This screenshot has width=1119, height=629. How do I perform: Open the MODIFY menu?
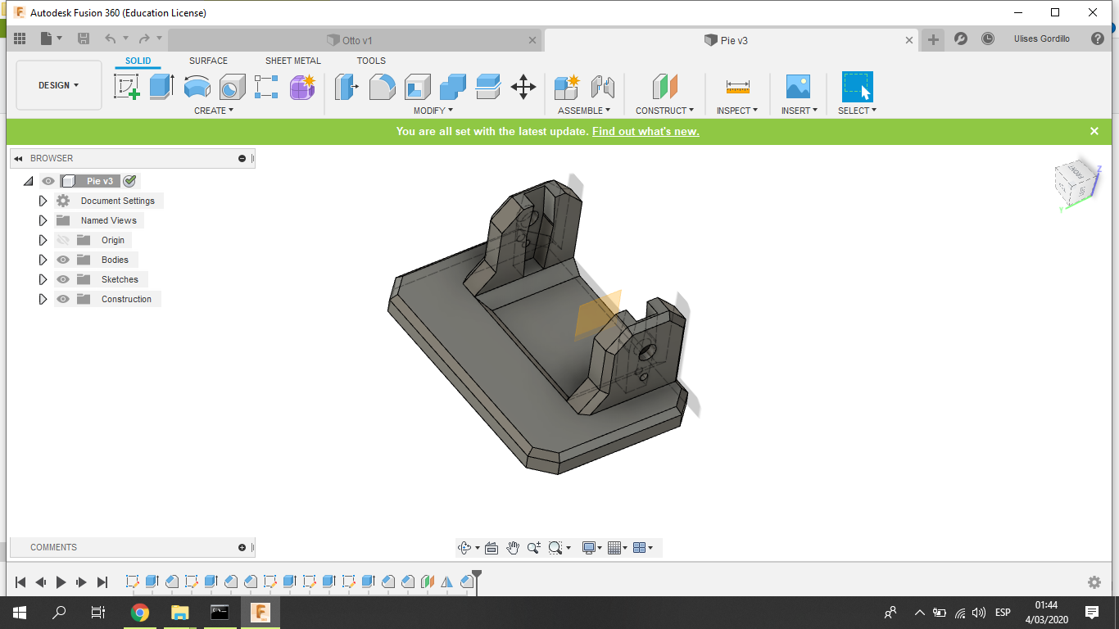tap(433, 111)
